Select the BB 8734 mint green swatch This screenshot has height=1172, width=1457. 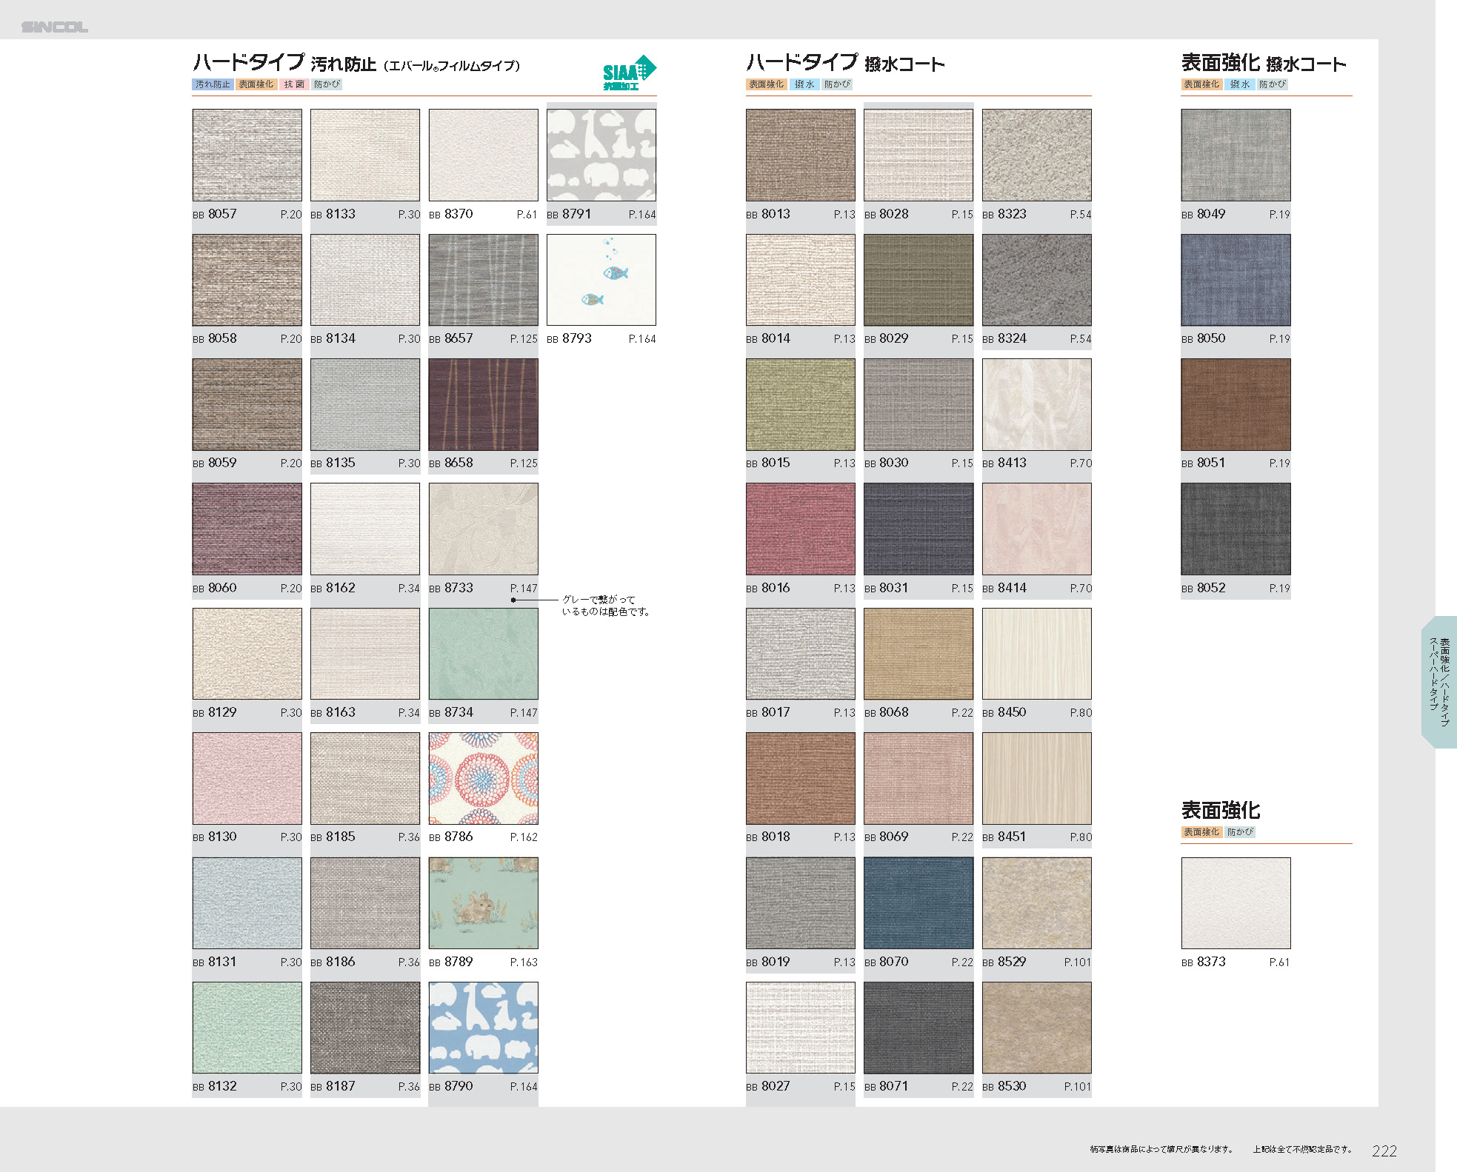(x=483, y=654)
